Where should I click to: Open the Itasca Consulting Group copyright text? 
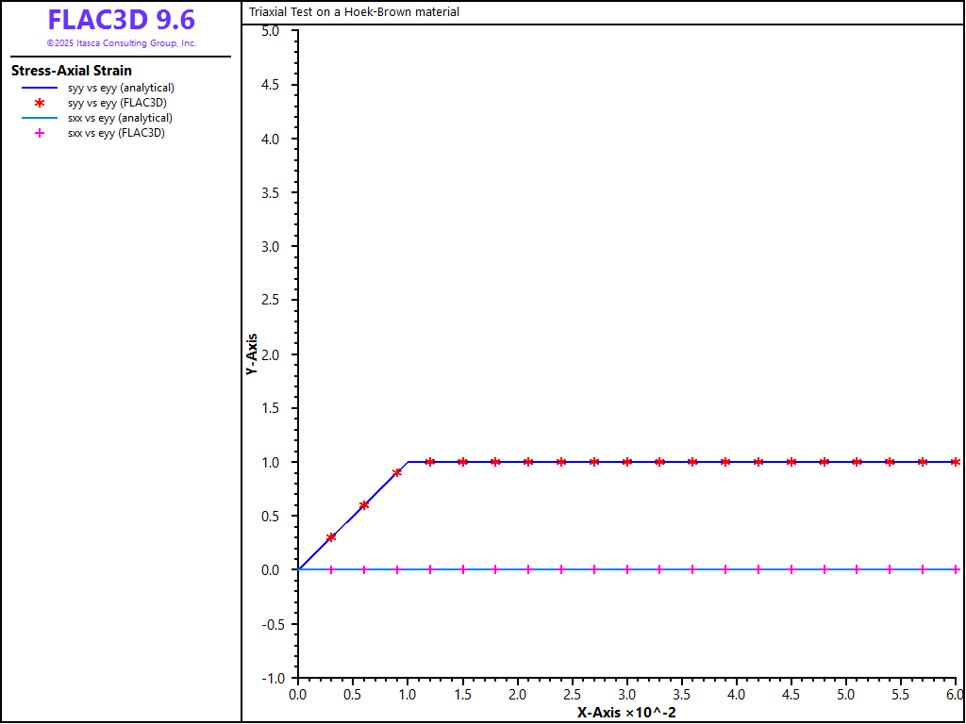[121, 43]
